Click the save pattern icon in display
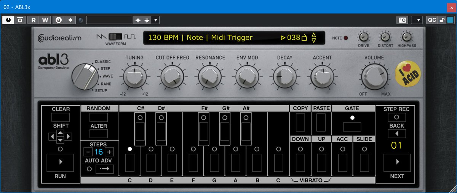 coord(304,38)
